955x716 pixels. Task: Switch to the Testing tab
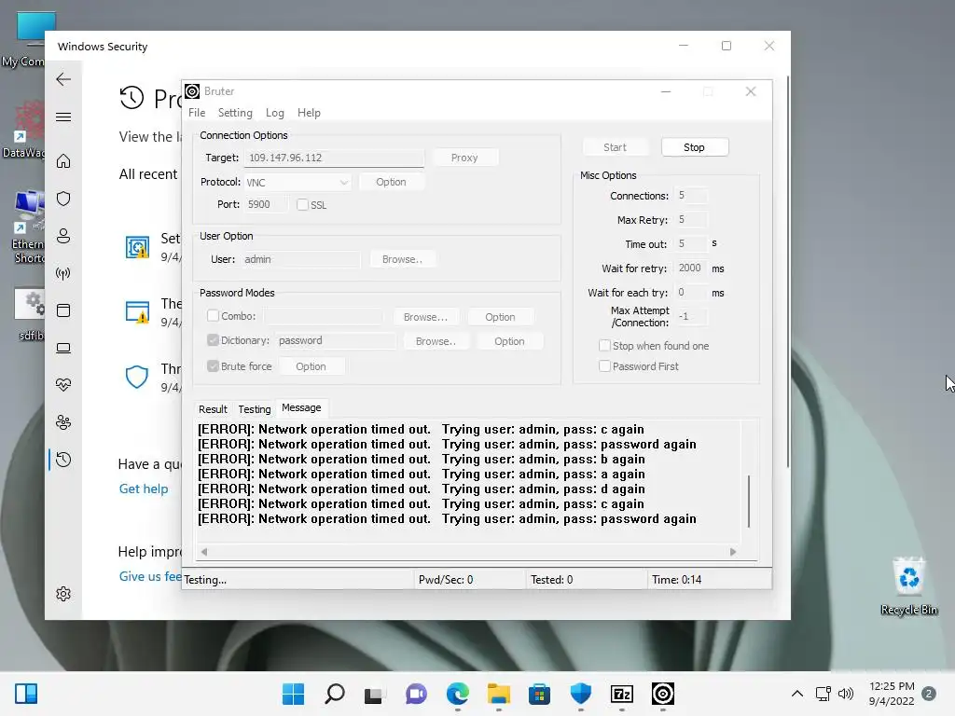[254, 409]
